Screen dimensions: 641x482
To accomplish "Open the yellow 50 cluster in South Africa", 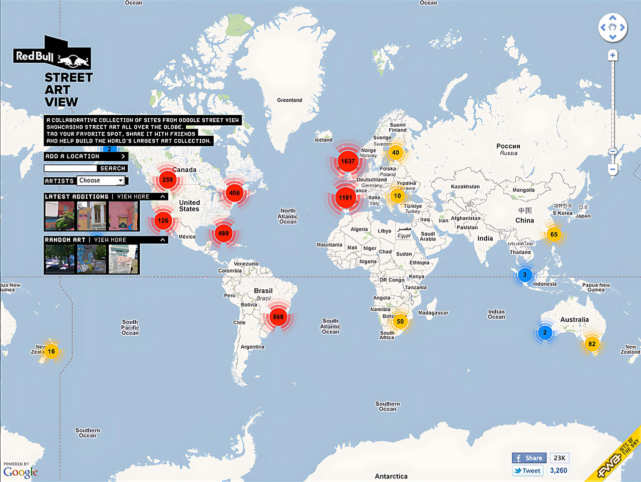I will click(x=400, y=322).
